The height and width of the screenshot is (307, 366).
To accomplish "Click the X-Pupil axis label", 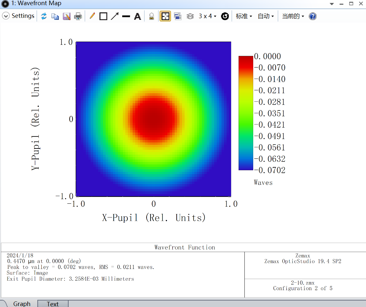I will (x=154, y=218).
